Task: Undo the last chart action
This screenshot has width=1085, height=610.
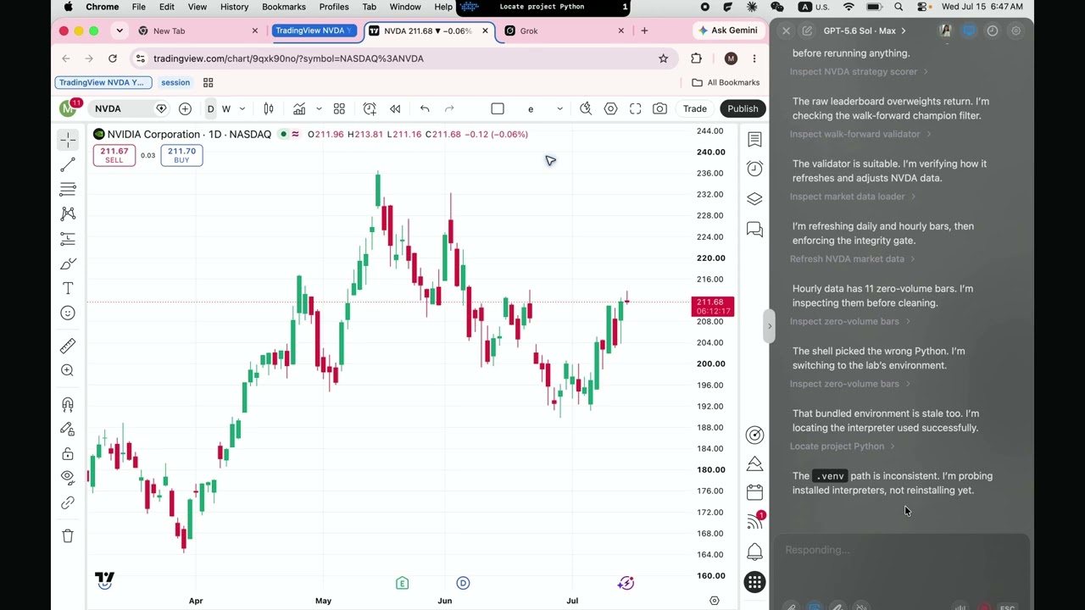Action: point(425,108)
